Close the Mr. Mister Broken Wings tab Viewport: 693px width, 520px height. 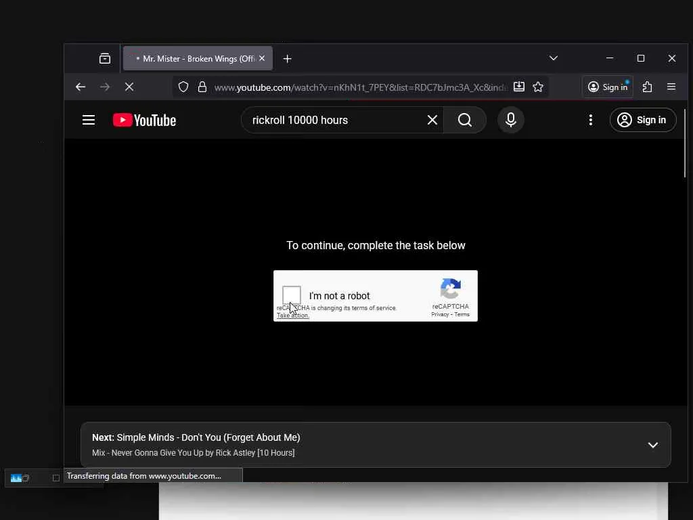262,58
